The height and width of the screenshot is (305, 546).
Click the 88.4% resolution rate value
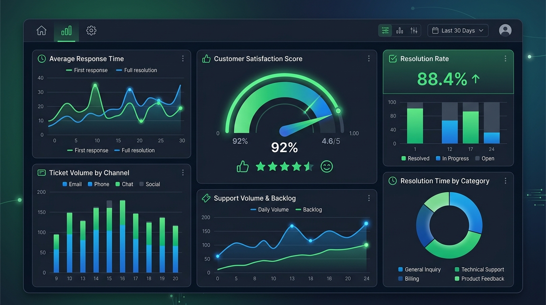point(442,79)
